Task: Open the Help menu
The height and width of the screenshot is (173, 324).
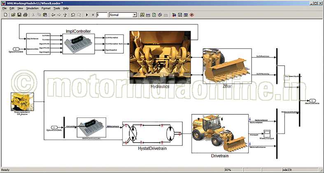Action: (66, 8)
